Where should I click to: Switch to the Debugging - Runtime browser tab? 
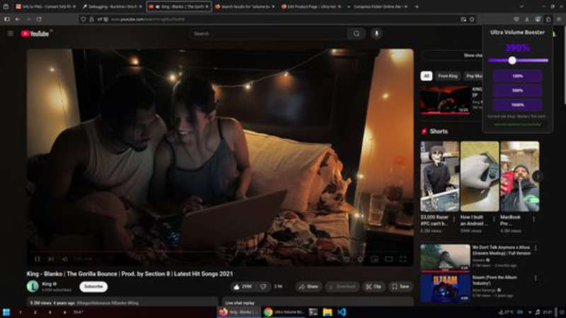tap(112, 6)
